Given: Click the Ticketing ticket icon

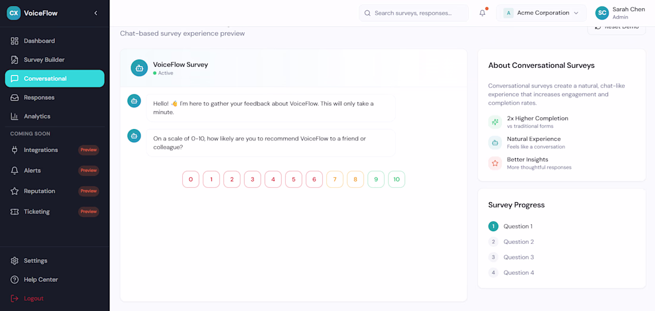Looking at the screenshot, I should 14,212.
